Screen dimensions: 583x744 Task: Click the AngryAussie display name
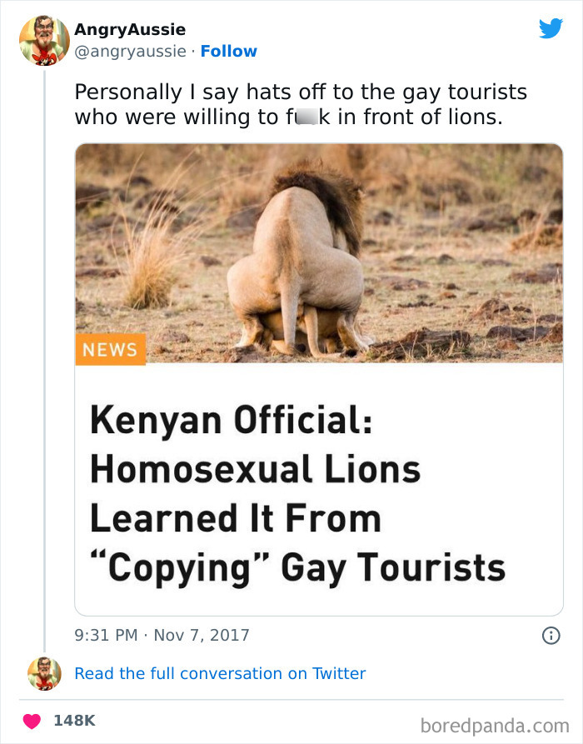pyautogui.click(x=132, y=29)
